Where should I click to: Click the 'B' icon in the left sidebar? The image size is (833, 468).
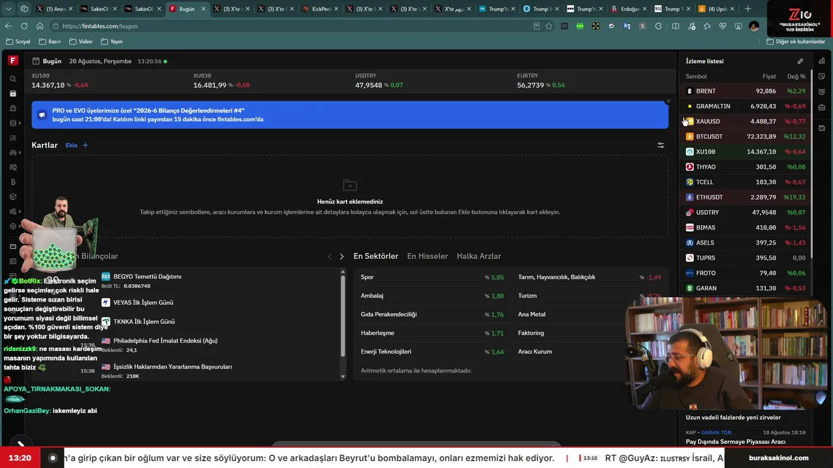(x=13, y=182)
